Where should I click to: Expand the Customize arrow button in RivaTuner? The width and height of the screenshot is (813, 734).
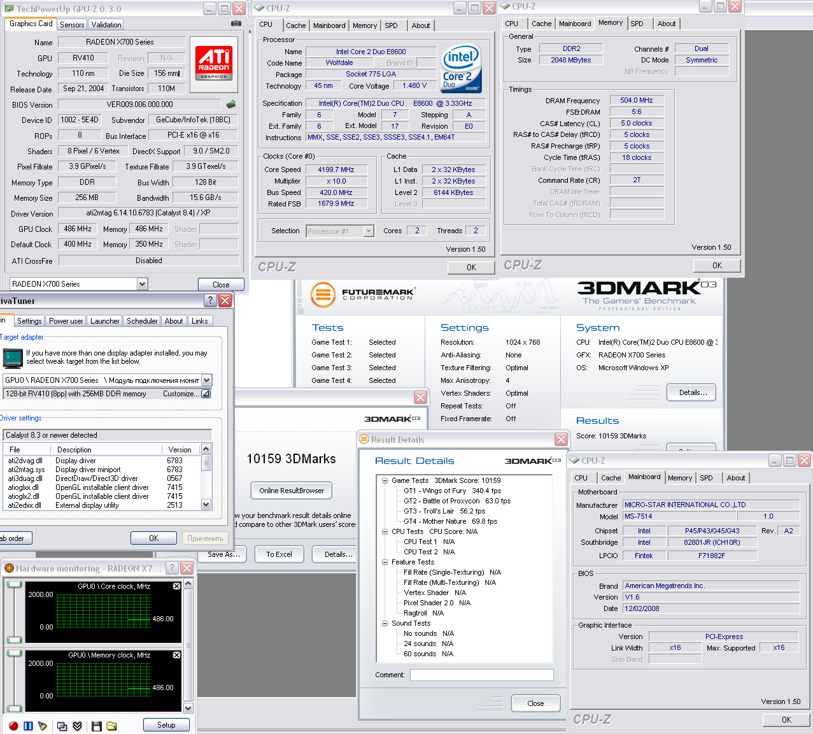pyautogui.click(x=206, y=394)
